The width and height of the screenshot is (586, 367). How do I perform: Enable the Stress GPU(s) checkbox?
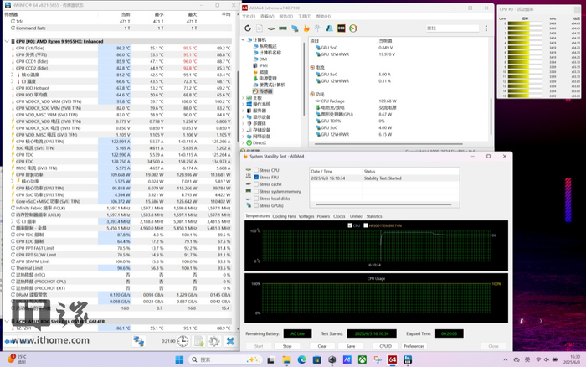pyautogui.click(x=256, y=204)
